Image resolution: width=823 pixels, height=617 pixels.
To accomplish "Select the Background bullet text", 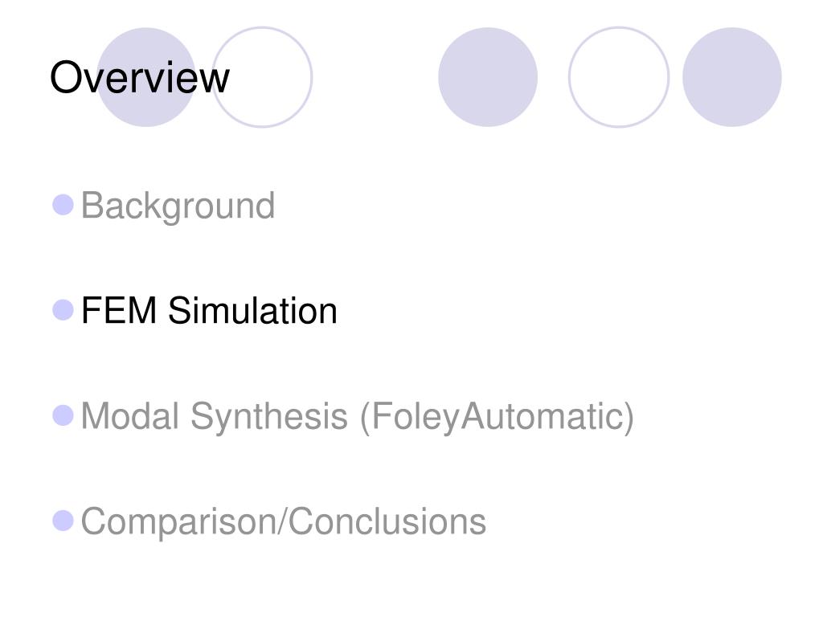I will [x=178, y=206].
